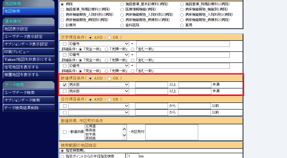Choose the 医療情報機能(病院) radio option
The width and height of the screenshot is (287, 158).
pos(122,9)
